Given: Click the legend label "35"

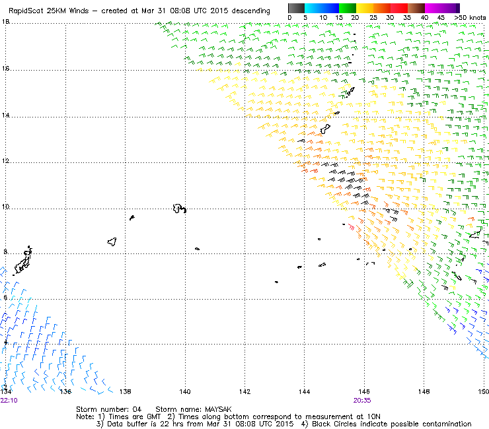Looking at the screenshot, I should (x=407, y=18).
